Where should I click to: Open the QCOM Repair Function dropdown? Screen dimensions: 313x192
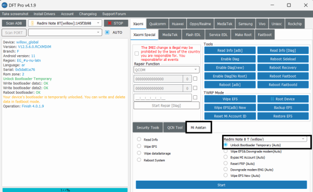point(166,70)
